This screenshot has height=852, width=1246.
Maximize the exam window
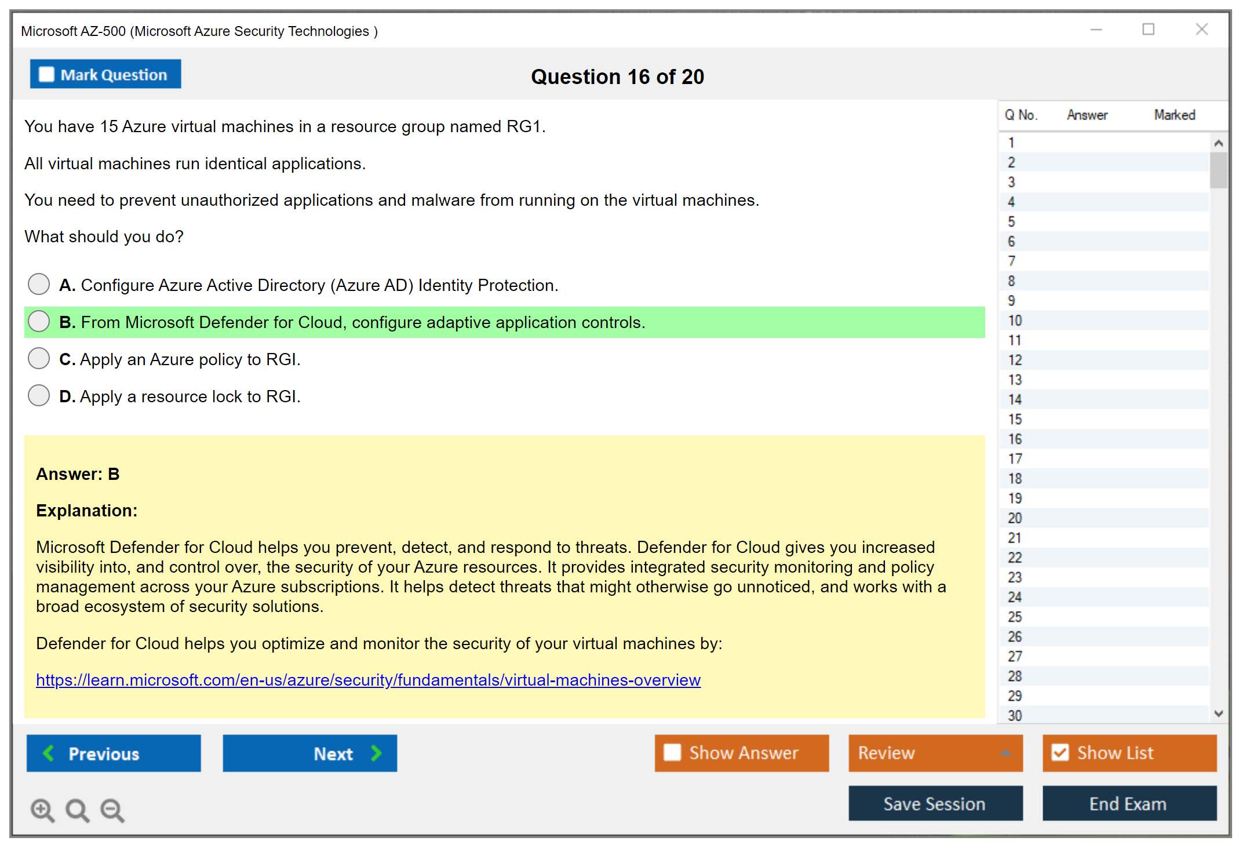[x=1148, y=30]
